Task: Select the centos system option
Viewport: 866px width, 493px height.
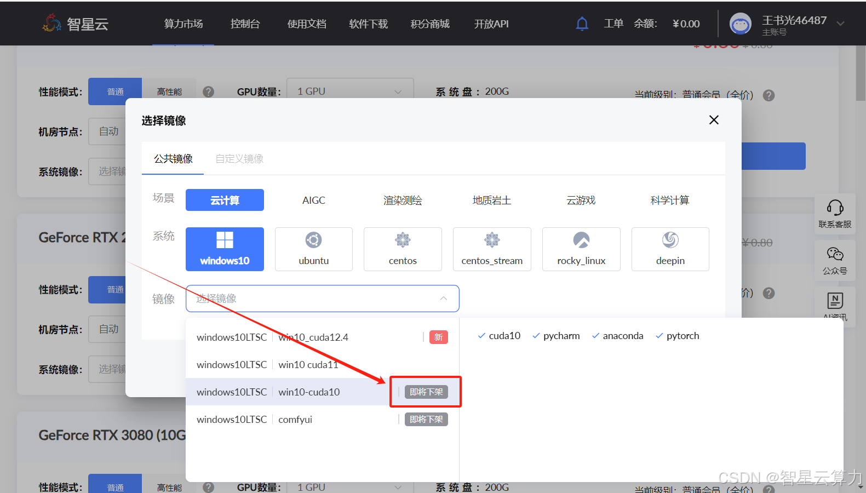Action: [x=403, y=249]
